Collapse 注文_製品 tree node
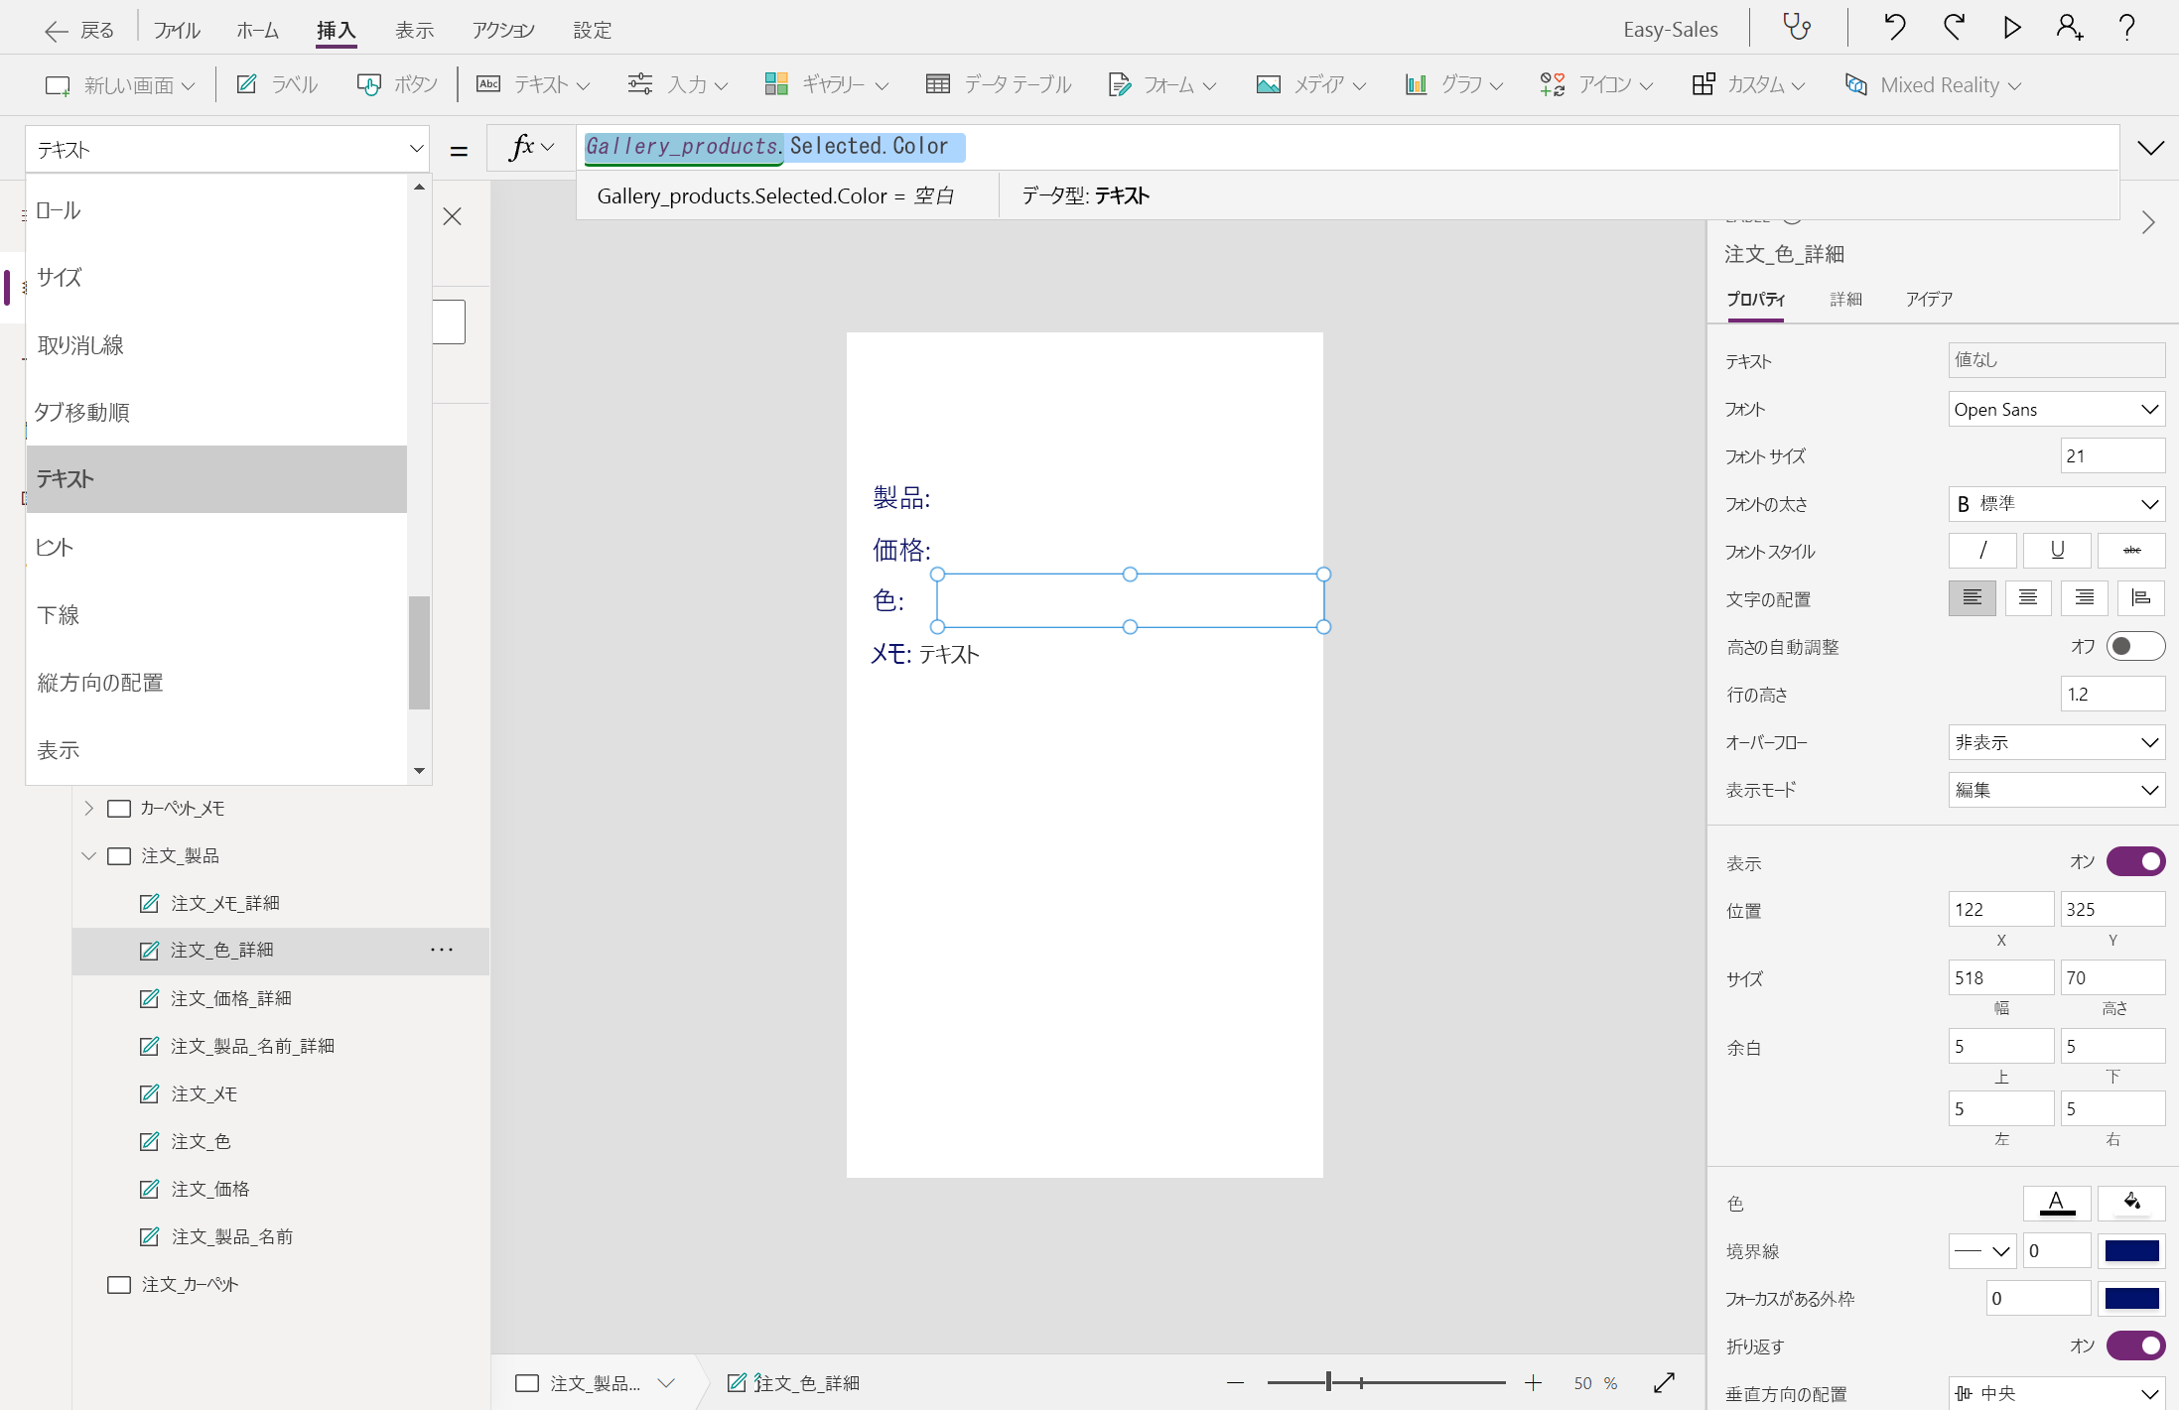The height and width of the screenshot is (1410, 2179). 89,855
